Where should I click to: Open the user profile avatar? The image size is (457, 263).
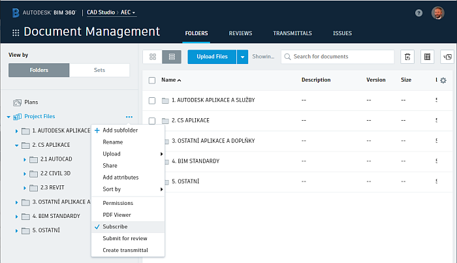[x=437, y=13]
